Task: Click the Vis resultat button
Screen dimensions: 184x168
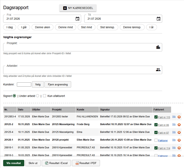Action: (14, 163)
